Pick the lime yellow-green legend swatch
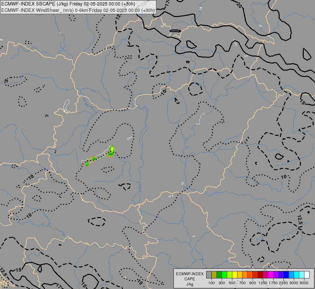The image size is (315, 289). click(230, 275)
